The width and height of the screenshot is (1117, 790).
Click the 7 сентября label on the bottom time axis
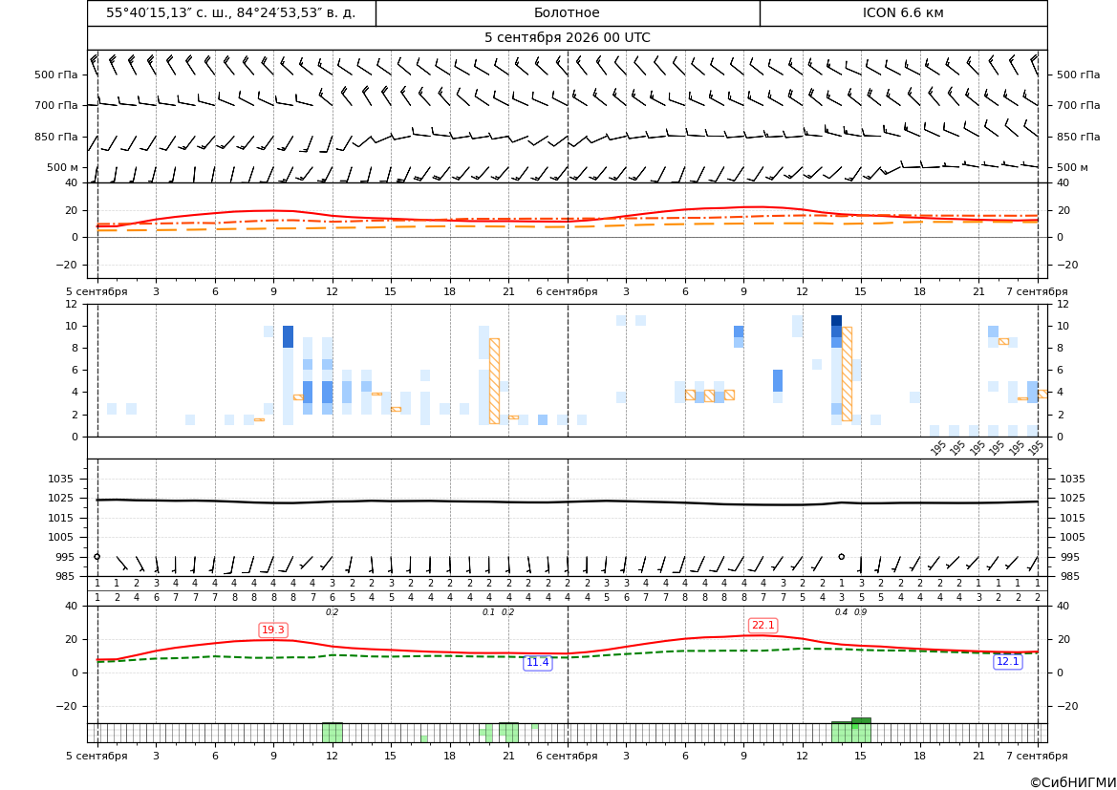point(1038,756)
